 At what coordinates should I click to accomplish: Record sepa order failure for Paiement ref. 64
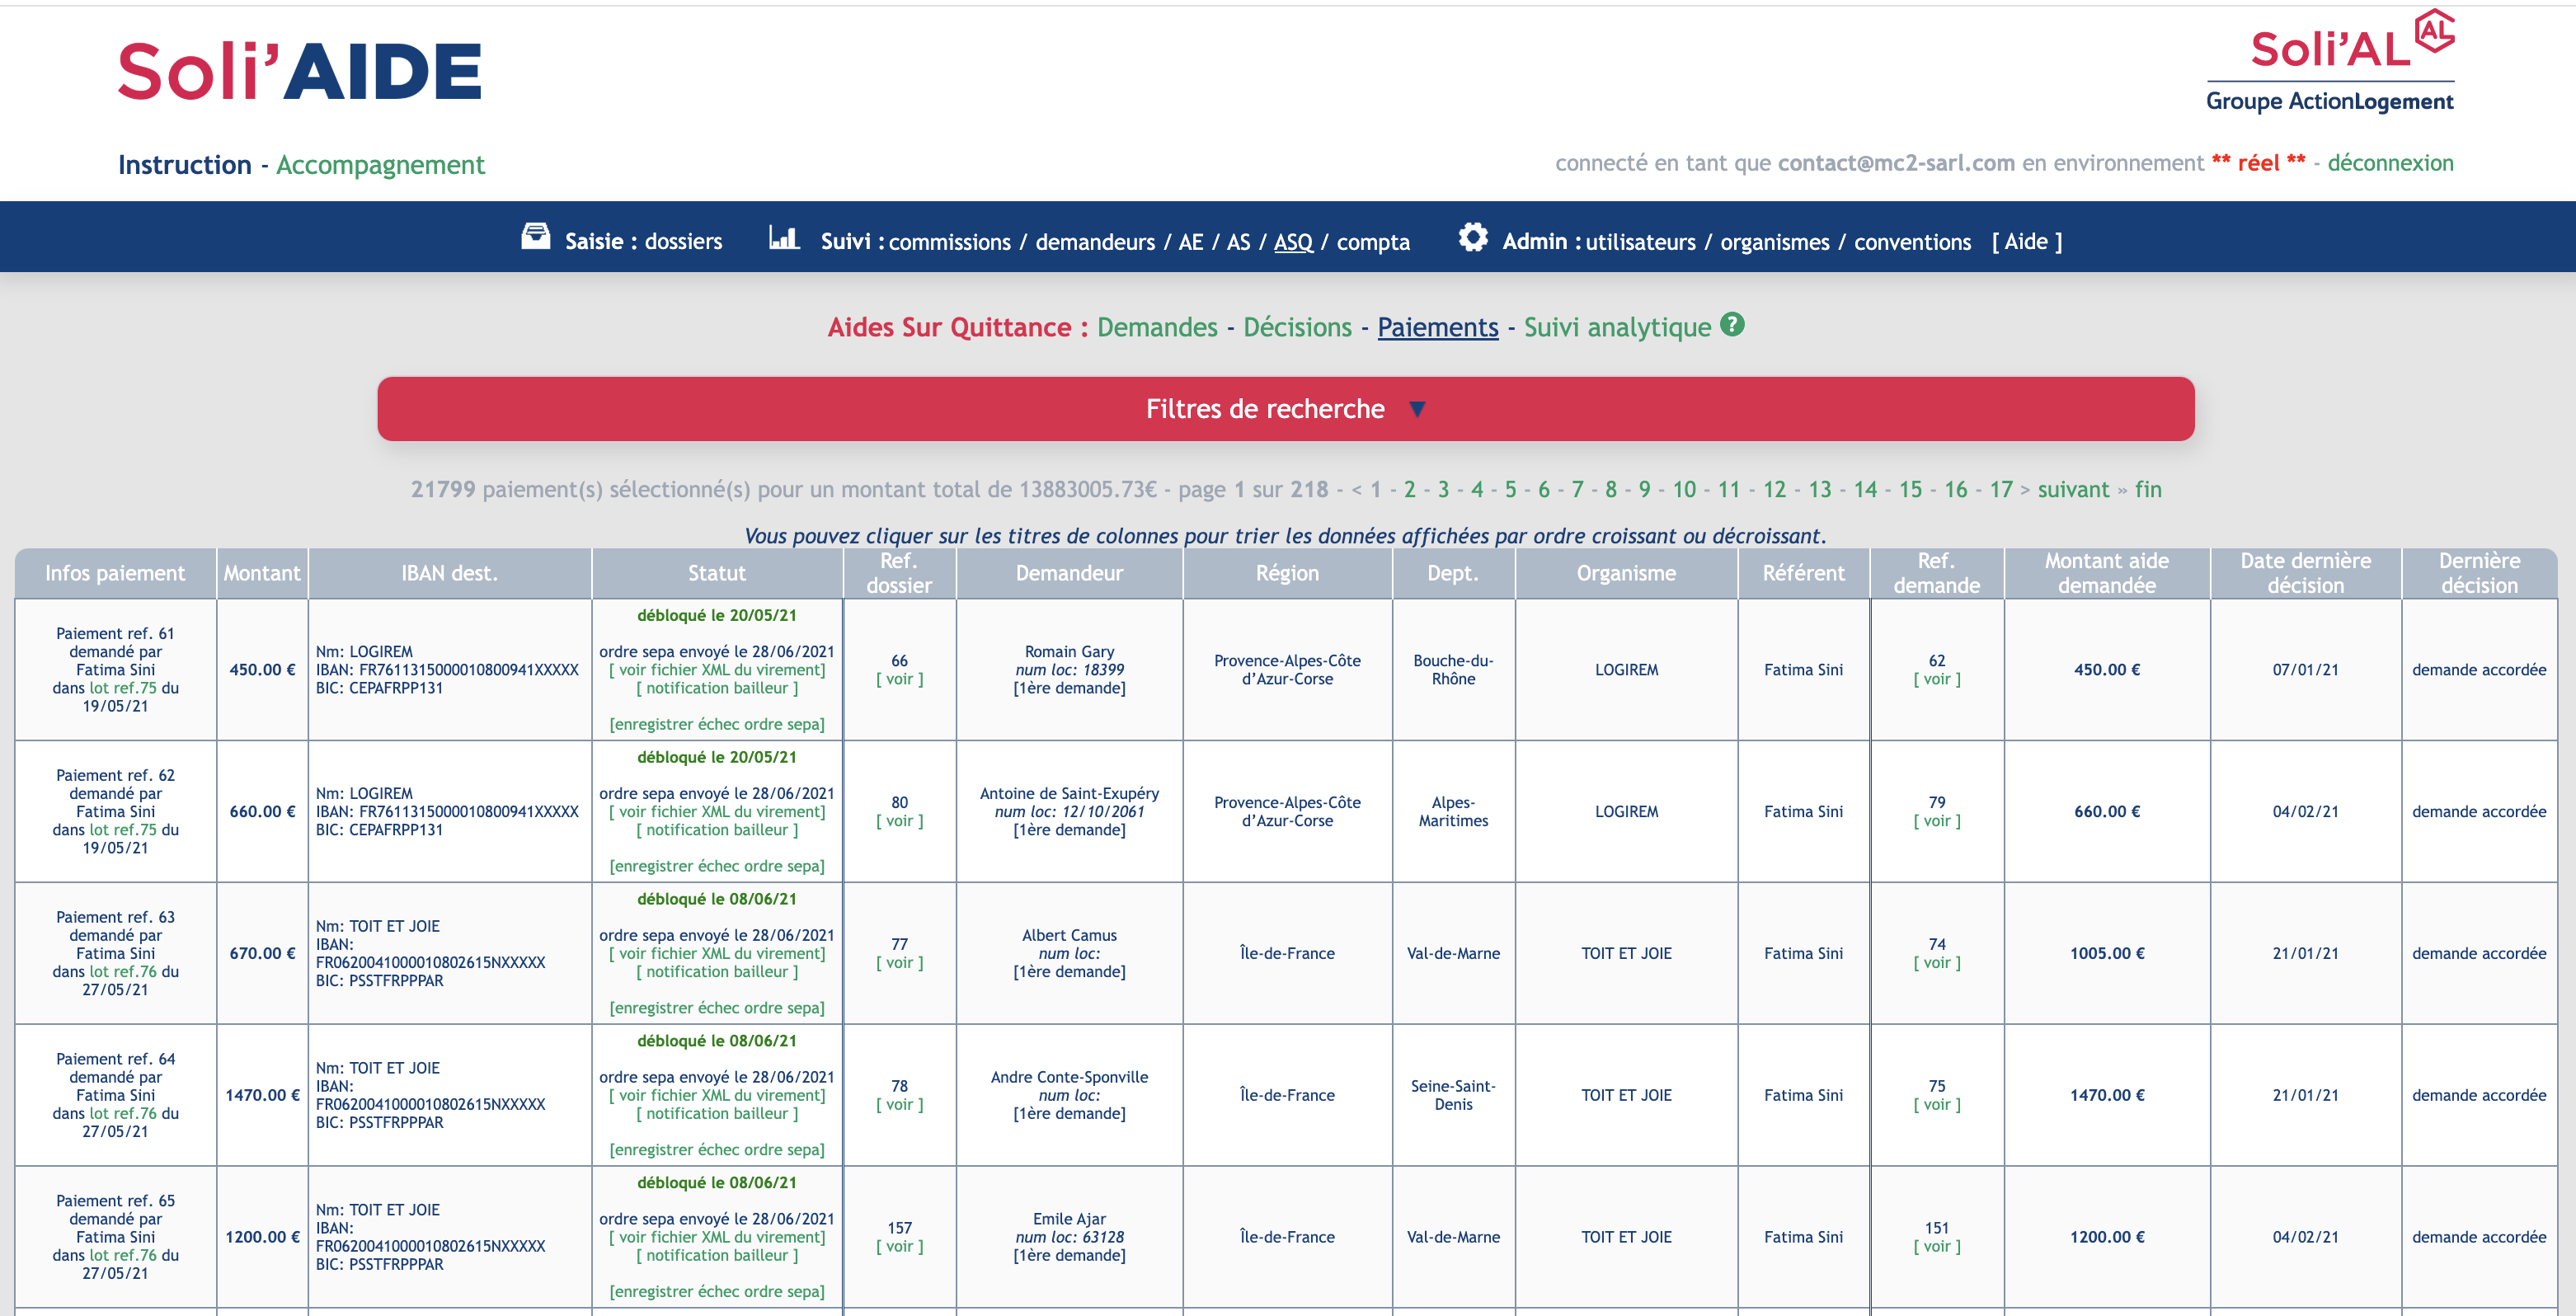[x=717, y=1150]
